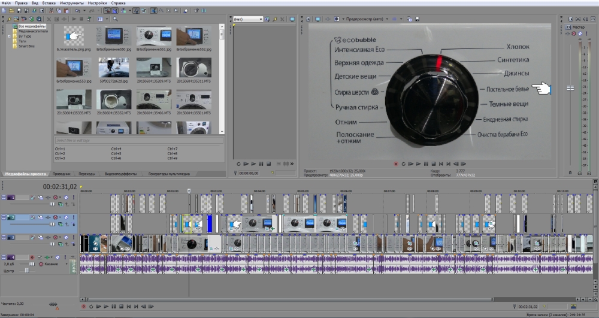The image size is (599, 318).
Task: Click the external monitor icon in trimmer panel
Action: tap(292, 19)
